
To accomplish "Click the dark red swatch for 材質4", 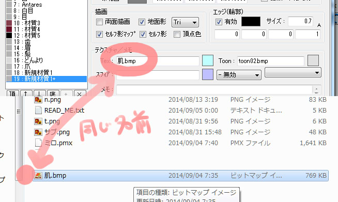I will tap(9, 29).
